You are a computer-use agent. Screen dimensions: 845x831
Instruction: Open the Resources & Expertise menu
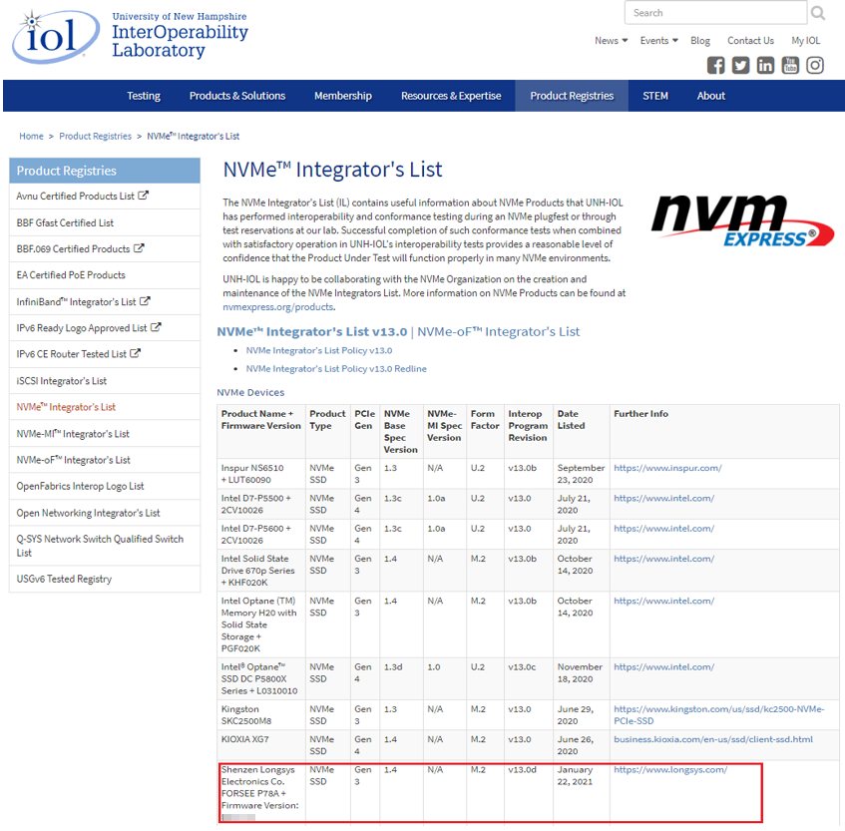coord(451,96)
